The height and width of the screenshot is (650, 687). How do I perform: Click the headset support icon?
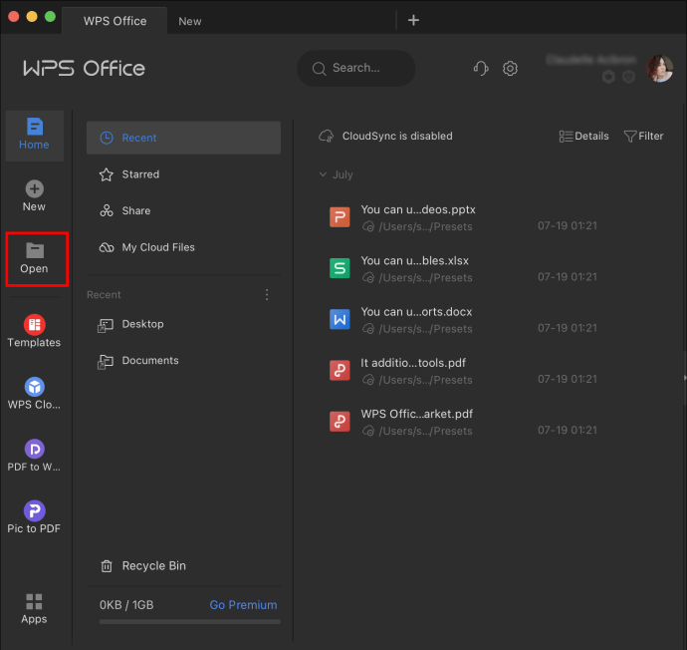pyautogui.click(x=481, y=69)
